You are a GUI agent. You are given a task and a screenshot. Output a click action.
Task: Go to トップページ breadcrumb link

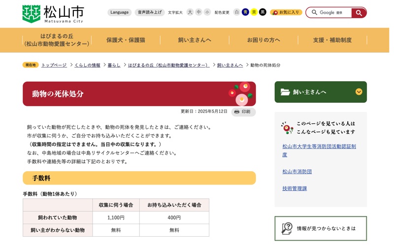tap(54, 65)
